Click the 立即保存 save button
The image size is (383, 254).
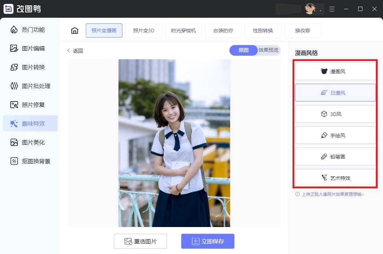coord(208,241)
